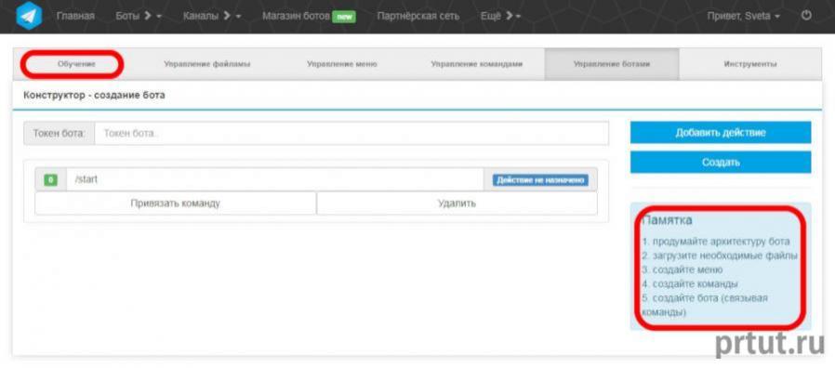The width and height of the screenshot is (835, 368).
Task: Click the text продумайте архитектуру бота
Action: (x=721, y=242)
